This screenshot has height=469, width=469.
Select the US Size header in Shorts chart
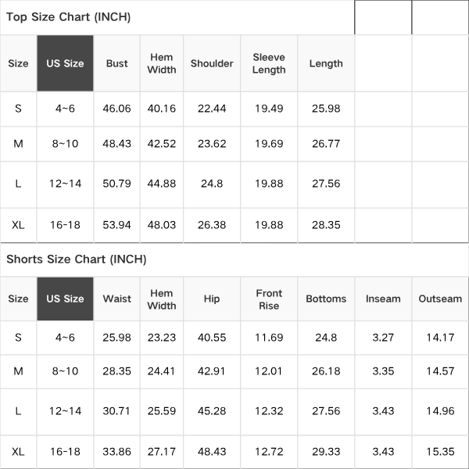[65, 299]
